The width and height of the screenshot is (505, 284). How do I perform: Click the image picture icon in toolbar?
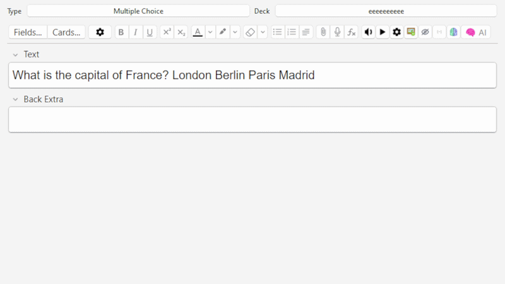coord(411,32)
